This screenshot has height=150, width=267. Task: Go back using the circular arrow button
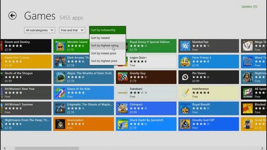coord(13,16)
